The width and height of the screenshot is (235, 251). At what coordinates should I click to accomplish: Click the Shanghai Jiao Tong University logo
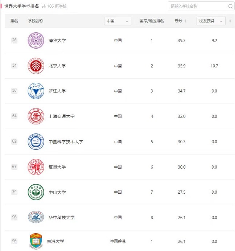click(x=36, y=116)
